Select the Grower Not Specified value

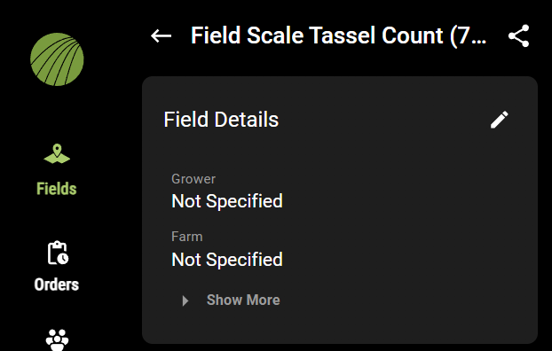pyautogui.click(x=227, y=201)
